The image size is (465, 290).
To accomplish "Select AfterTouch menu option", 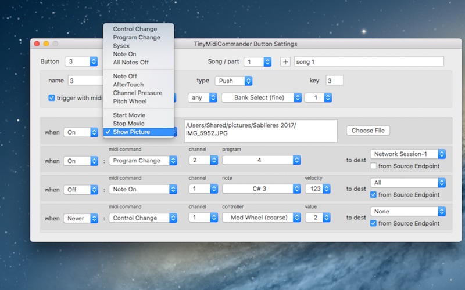I will 138,84.
